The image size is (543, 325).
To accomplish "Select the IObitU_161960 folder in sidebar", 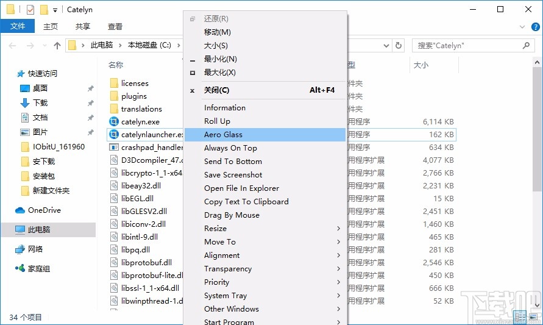I will pyautogui.click(x=52, y=146).
